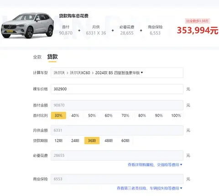Image resolution: width=219 pixels, height=196 pixels.
Task: Expand 查看详细购置税、交强险等费用 details
Action: tap(155, 165)
